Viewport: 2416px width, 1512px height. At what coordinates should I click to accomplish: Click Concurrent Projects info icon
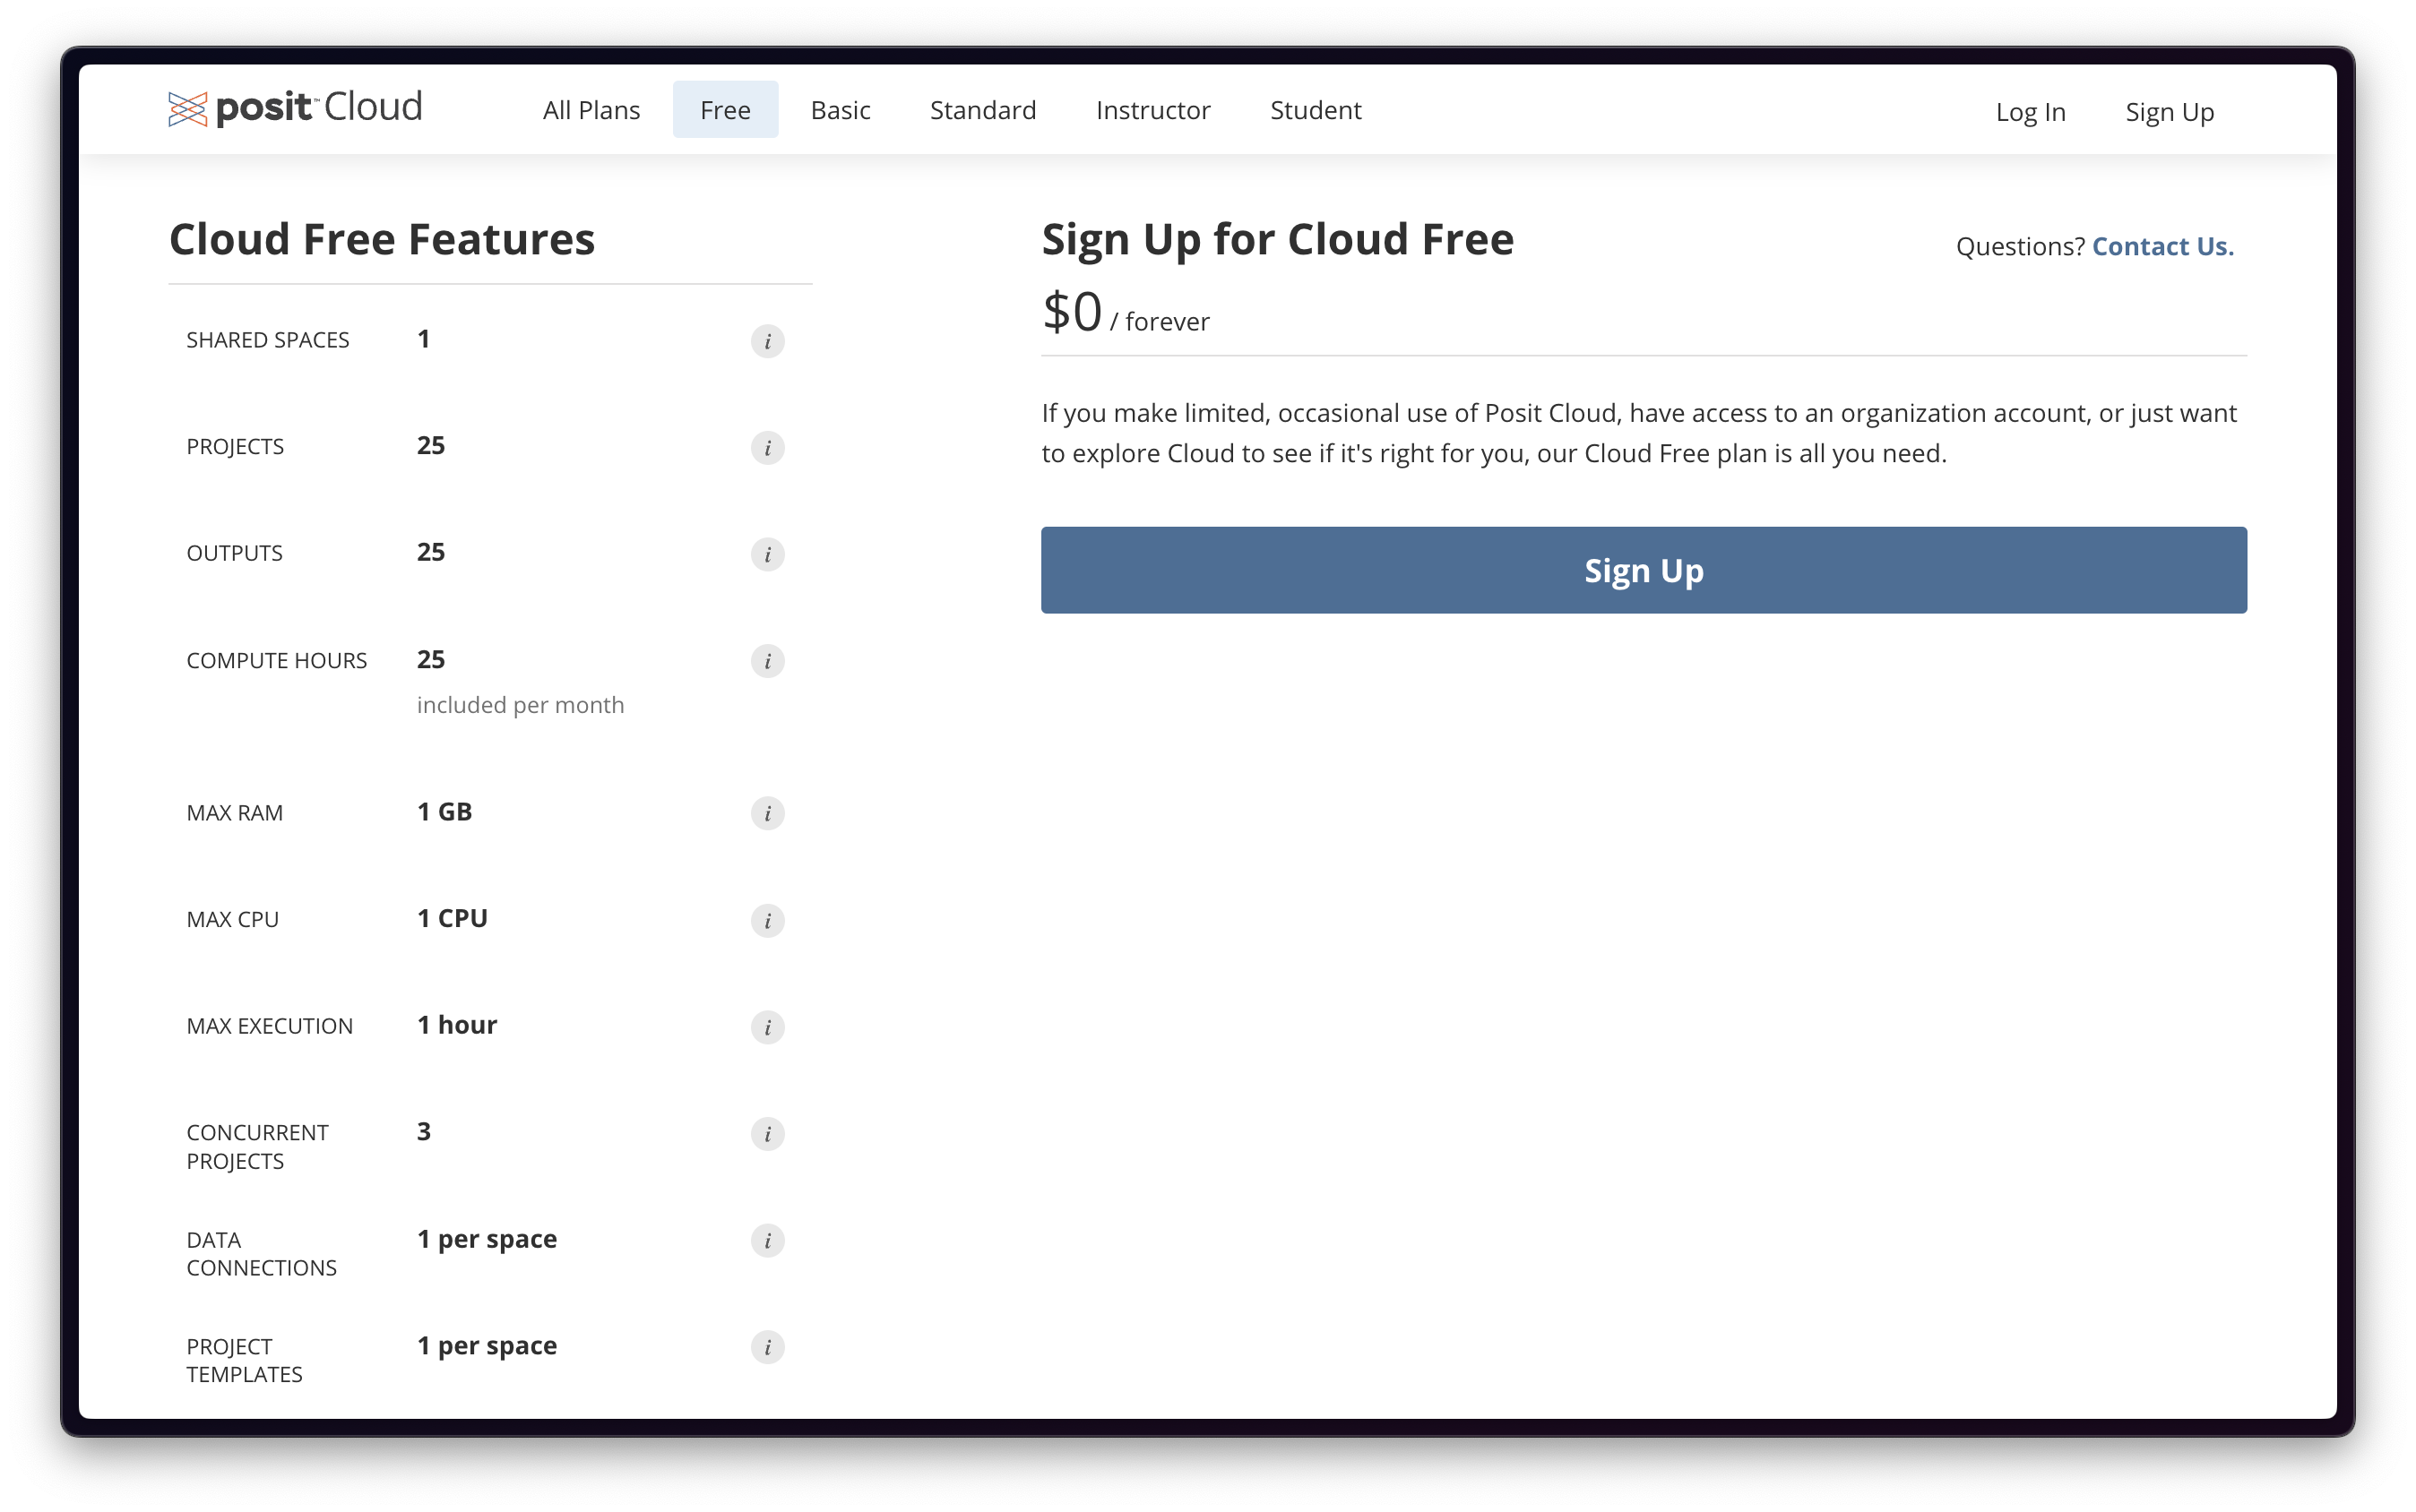pos(767,1134)
